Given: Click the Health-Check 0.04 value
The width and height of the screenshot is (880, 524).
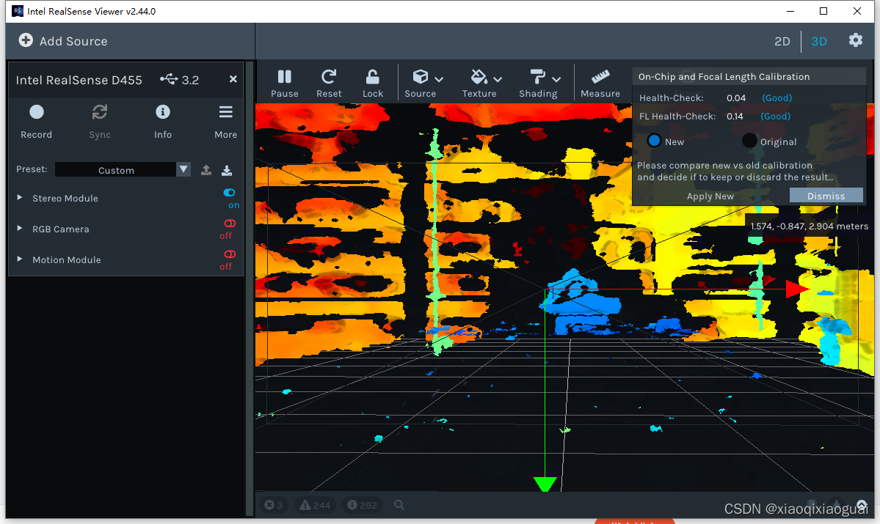Looking at the screenshot, I should [x=735, y=98].
